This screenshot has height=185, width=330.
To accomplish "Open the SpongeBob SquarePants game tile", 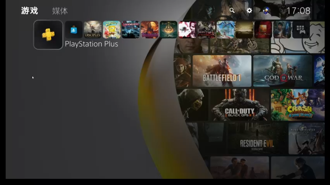I will (111, 30).
